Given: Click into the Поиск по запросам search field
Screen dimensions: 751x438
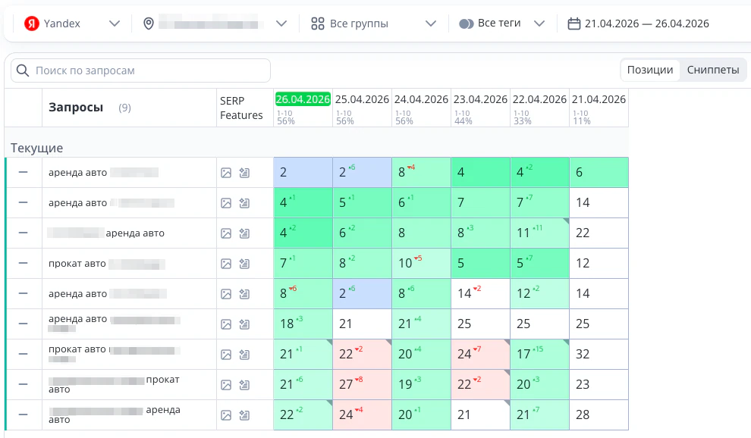Looking at the screenshot, I should [141, 70].
